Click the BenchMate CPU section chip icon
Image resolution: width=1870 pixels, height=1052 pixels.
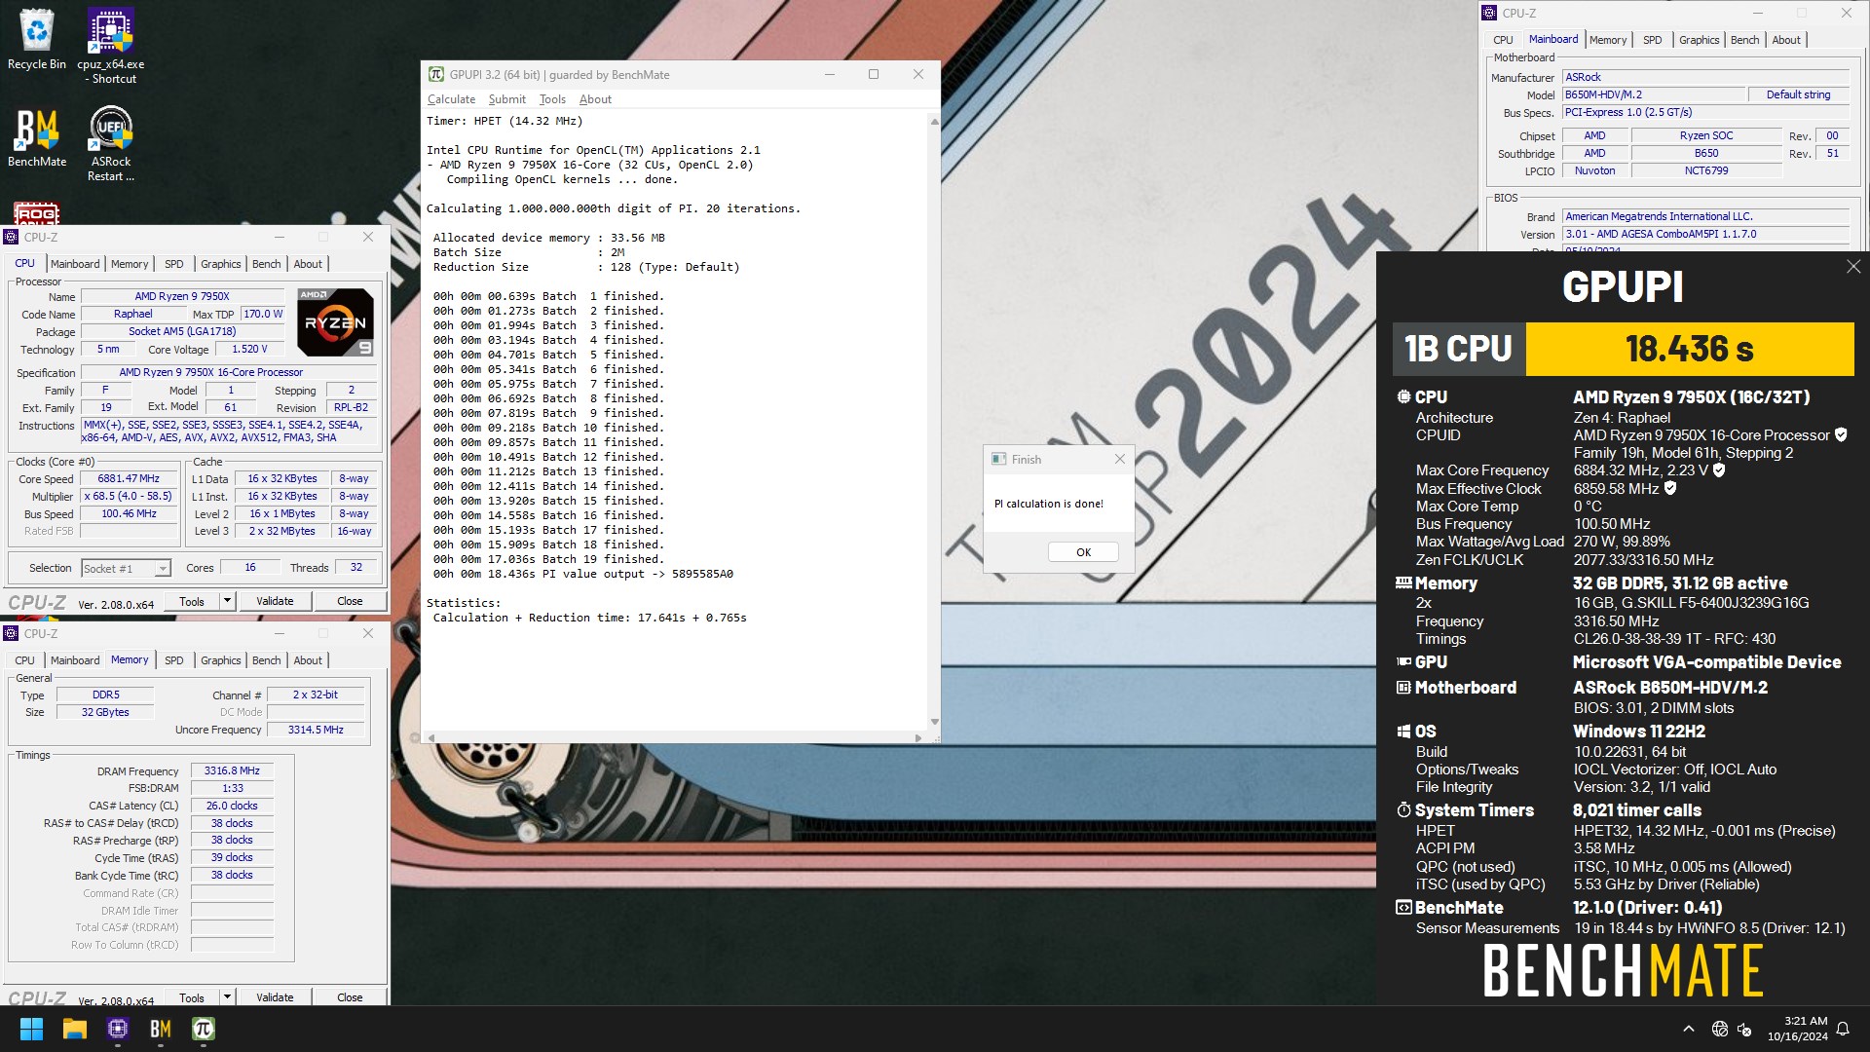point(1403,396)
